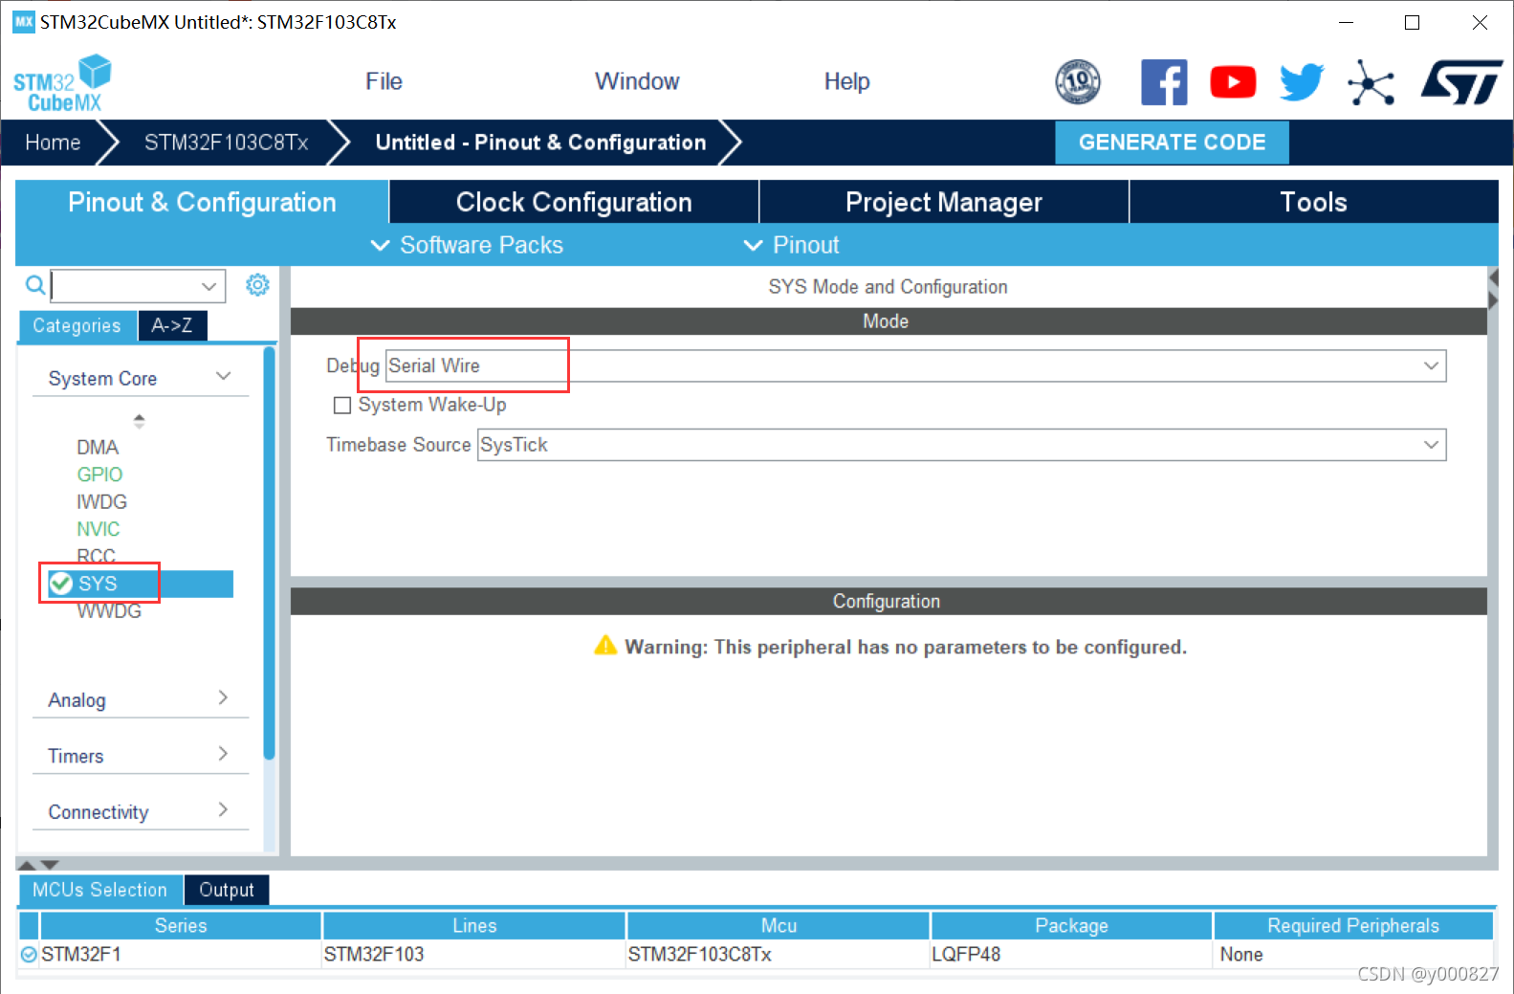This screenshot has height=994, width=1514.
Task: Select the MCUs Selection tab
Action: (99, 890)
